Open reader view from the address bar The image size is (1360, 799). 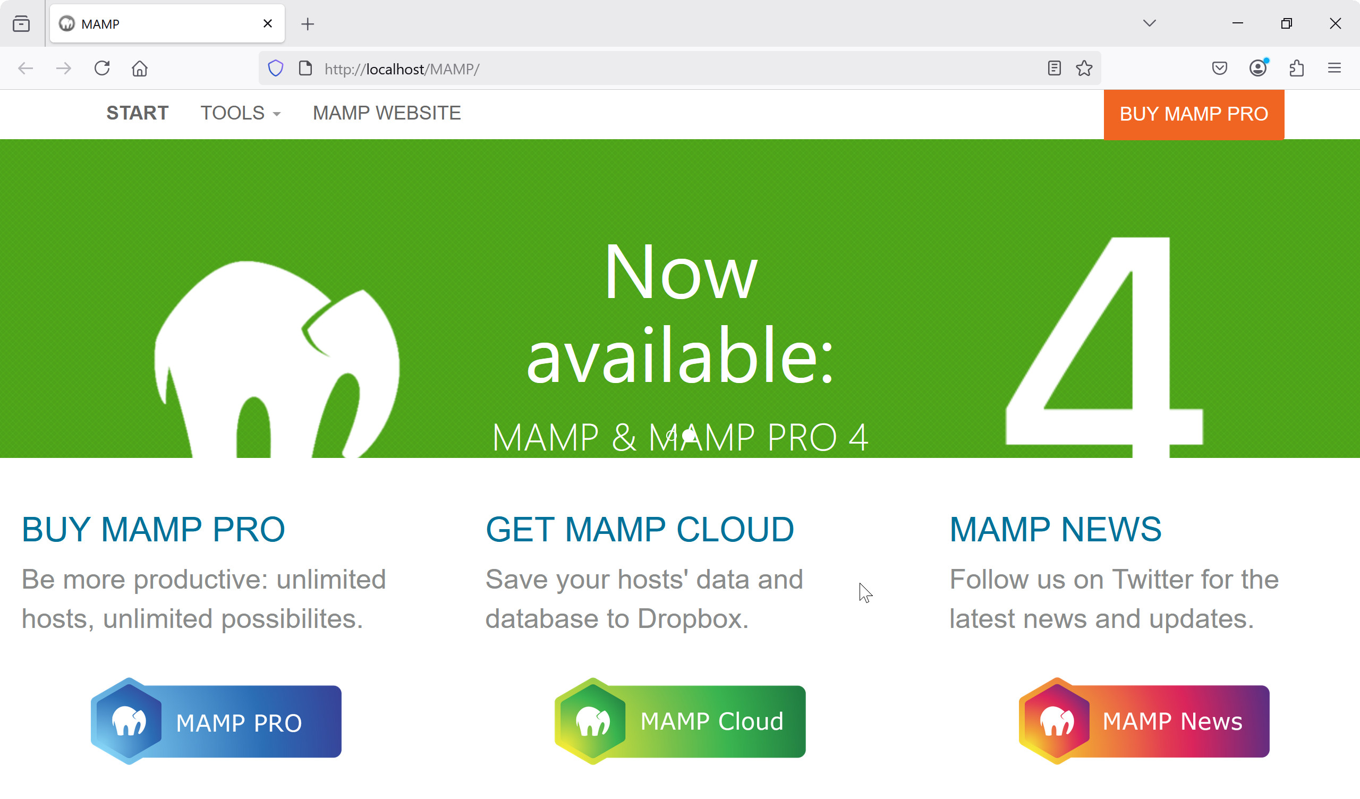click(1053, 68)
